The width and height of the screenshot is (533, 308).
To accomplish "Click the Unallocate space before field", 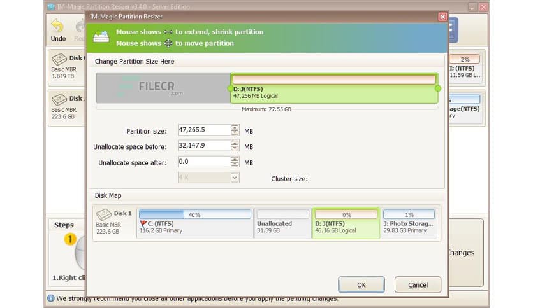I will pyautogui.click(x=204, y=146).
